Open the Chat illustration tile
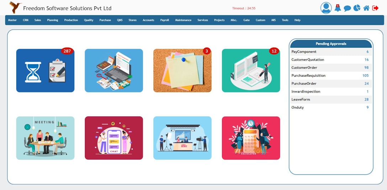 114,138
